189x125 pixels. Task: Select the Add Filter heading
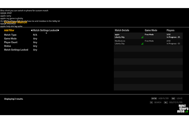click(9, 30)
